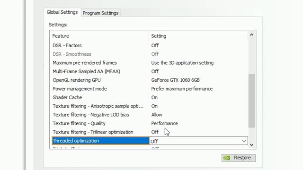The image size is (303, 170).
Task: Switch to the Global Settings tab
Action: [x=62, y=12]
